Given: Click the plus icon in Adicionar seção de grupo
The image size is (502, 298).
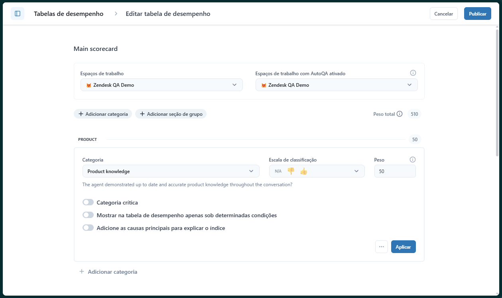Looking at the screenshot, I should click(142, 114).
